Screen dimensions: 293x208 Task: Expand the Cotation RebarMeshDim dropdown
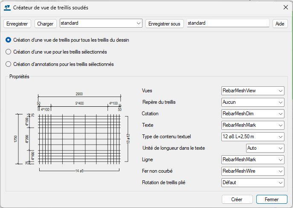point(252,114)
